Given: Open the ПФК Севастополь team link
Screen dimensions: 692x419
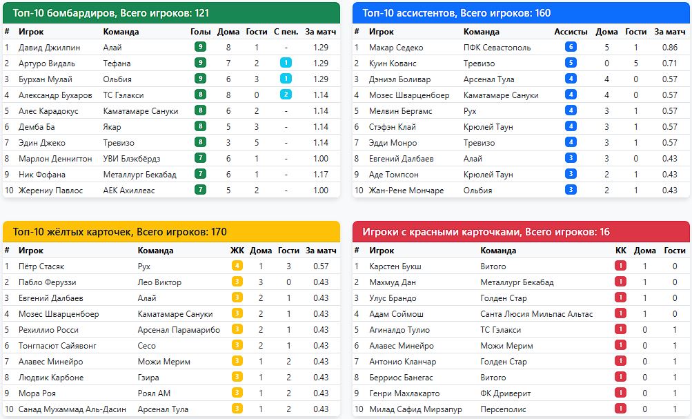Looking at the screenshot, I should point(497,47).
